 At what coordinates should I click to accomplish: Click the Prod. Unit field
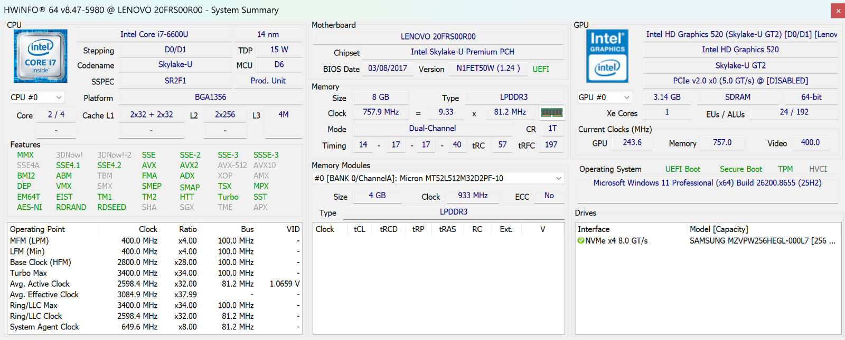[268, 81]
